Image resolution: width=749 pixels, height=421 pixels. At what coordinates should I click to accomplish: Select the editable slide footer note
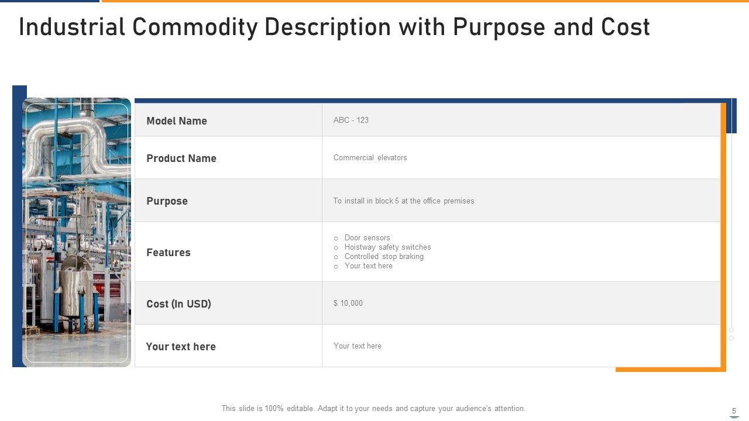(373, 409)
